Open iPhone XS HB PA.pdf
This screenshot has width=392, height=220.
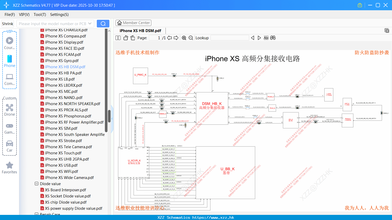[x=63, y=73]
